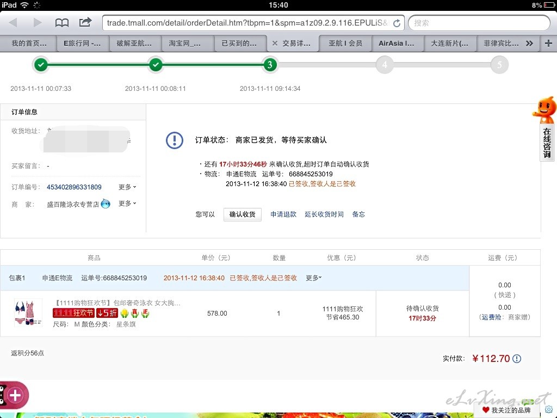557x418 pixels.
Task: Click the battery indicator in status bar
Action: 549,5
